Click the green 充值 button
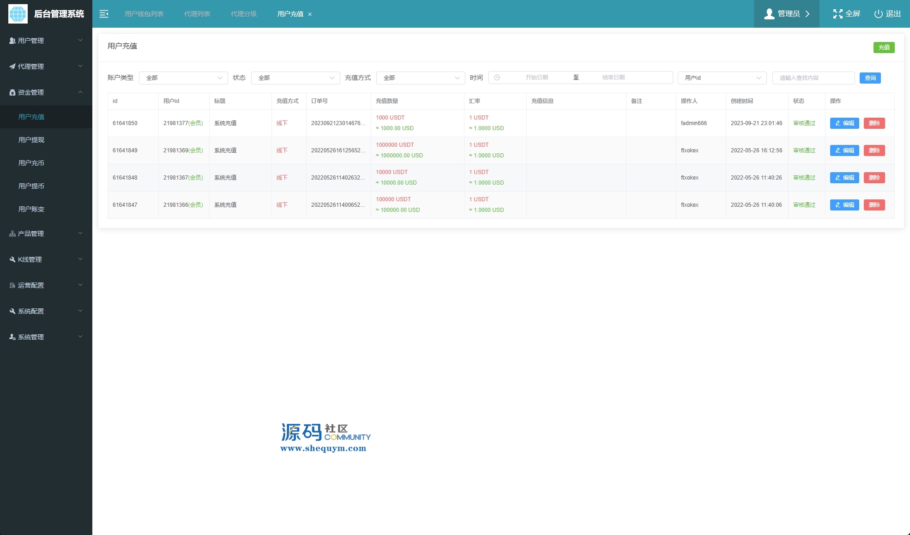This screenshot has height=535, width=910. (x=884, y=48)
